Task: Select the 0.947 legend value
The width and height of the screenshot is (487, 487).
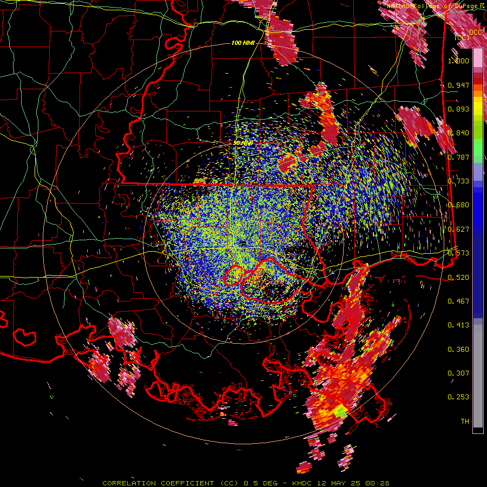Action: (458, 85)
